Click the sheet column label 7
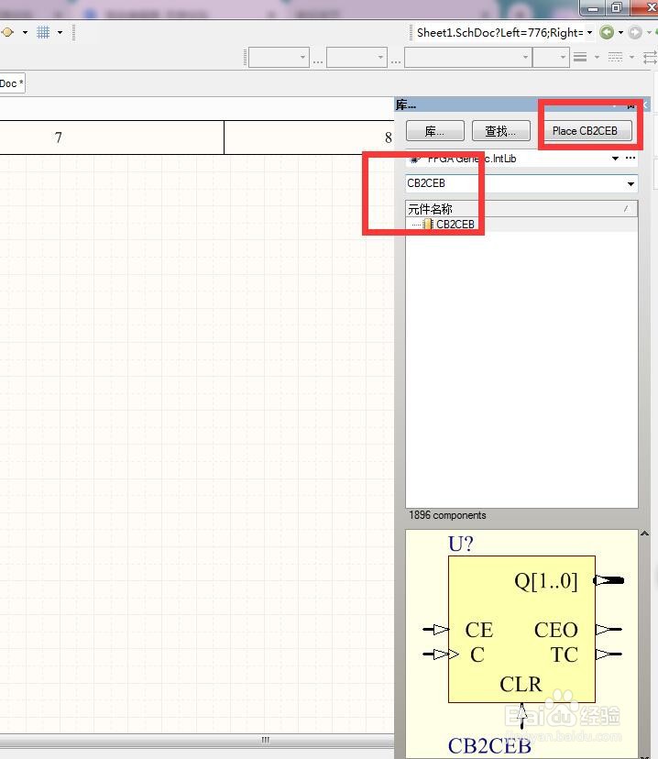The image size is (658, 759). [58, 137]
